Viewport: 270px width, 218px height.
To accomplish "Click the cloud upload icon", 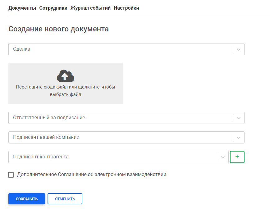I will 66,76.
